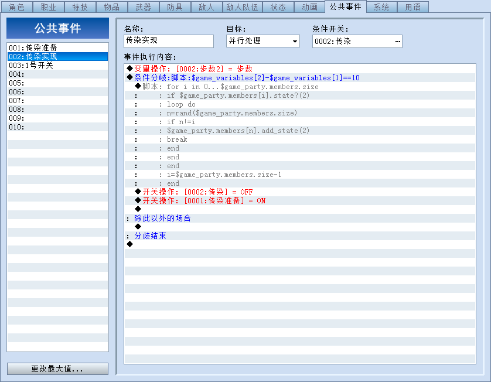Select the 'i=$game_party.members.size-1' line

(300, 174)
